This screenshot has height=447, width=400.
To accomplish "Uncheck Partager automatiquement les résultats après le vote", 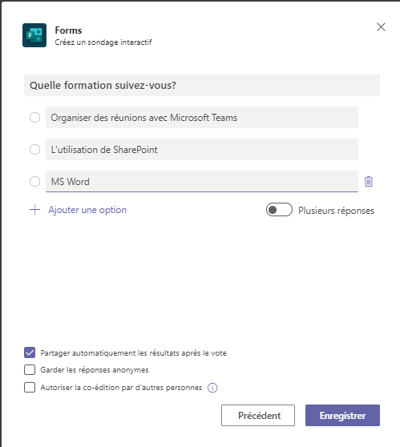I will [30, 352].
